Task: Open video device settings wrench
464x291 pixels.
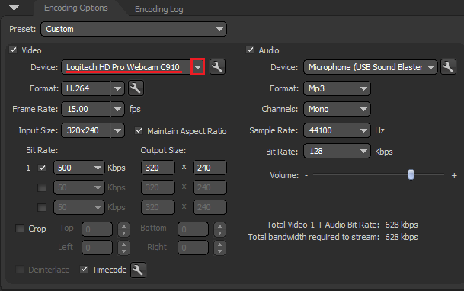Action: point(217,67)
